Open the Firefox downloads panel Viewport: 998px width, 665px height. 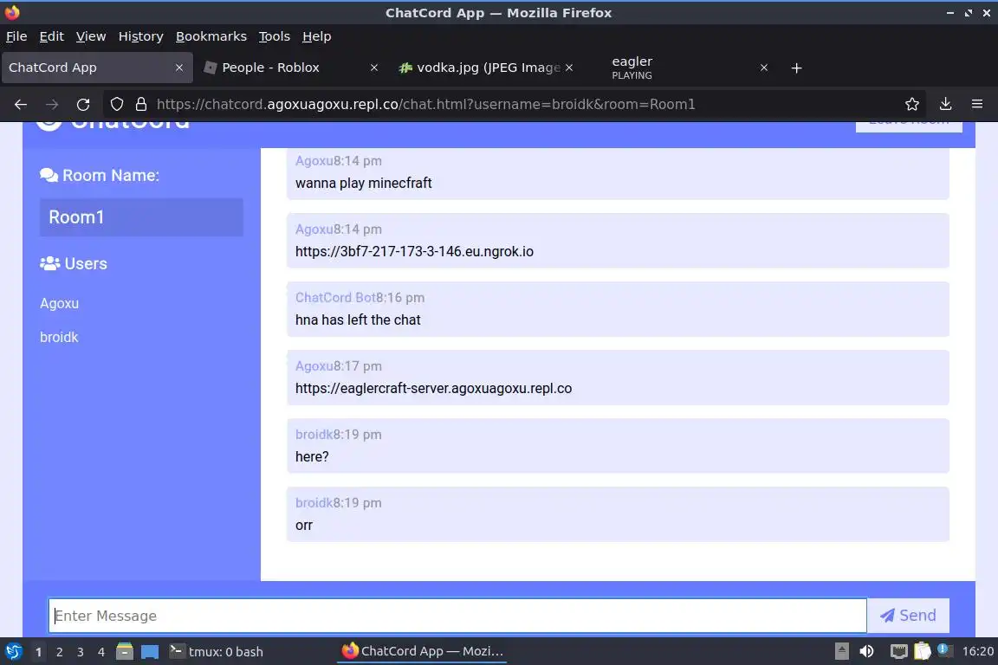(946, 105)
